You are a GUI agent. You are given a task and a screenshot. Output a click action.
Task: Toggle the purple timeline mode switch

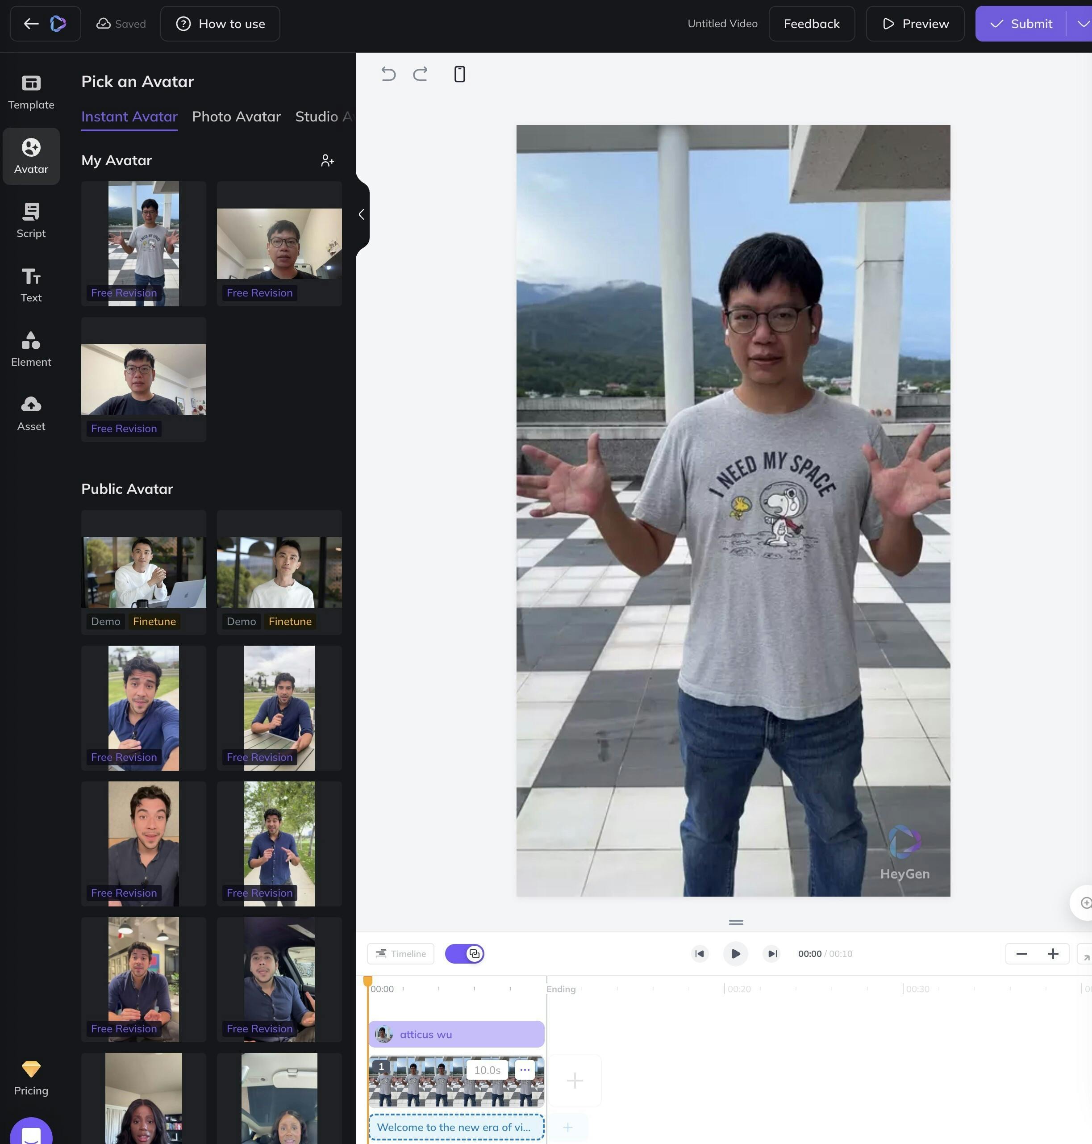[464, 954]
